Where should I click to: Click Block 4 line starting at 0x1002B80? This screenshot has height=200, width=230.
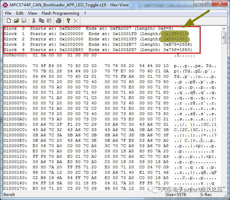point(98,50)
